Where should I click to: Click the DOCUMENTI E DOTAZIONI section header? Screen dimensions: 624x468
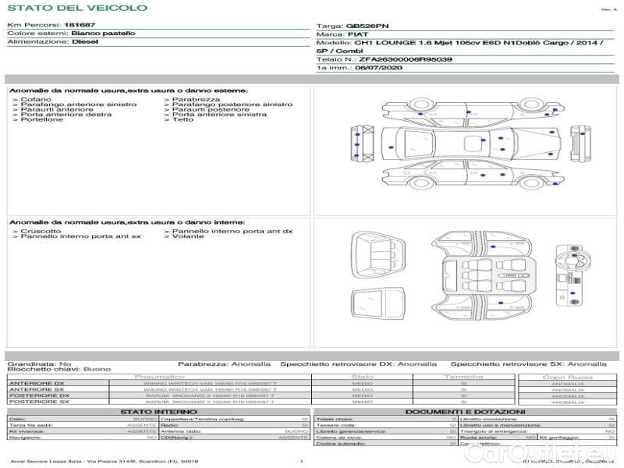click(465, 412)
